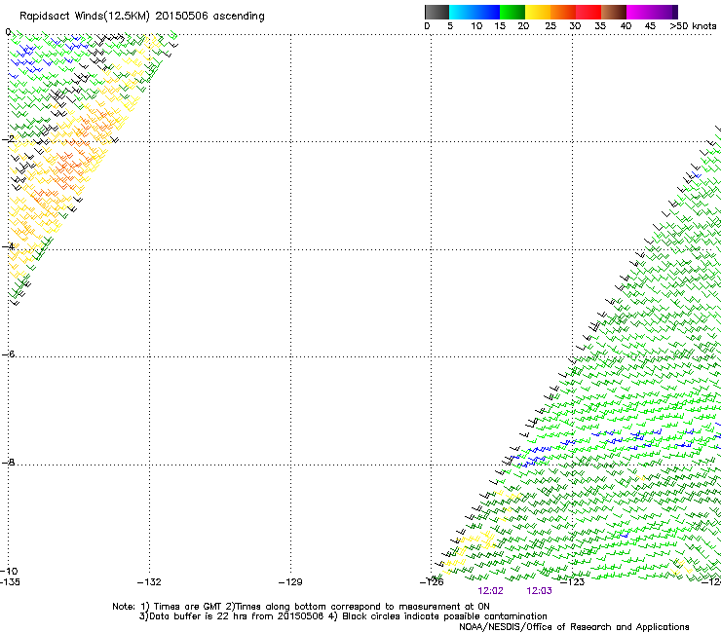721x633 pixels.
Task: Click the '-6' latitude axis label
Action: point(8,354)
